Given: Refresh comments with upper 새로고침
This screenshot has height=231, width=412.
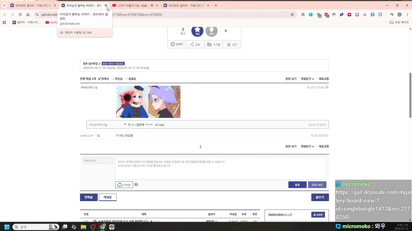Looking at the screenshot, I should click(323, 79).
